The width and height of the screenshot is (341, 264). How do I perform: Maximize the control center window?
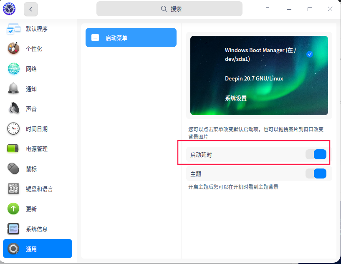click(310, 9)
